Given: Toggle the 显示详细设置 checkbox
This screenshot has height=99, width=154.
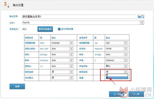Looking at the screenshot, I should [x=59, y=29].
